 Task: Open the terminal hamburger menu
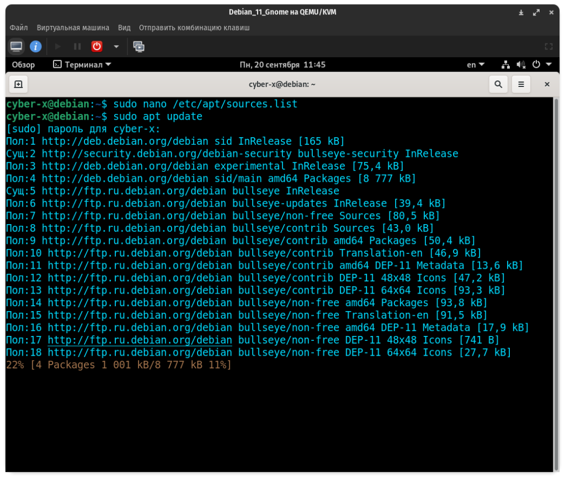pyautogui.click(x=521, y=84)
